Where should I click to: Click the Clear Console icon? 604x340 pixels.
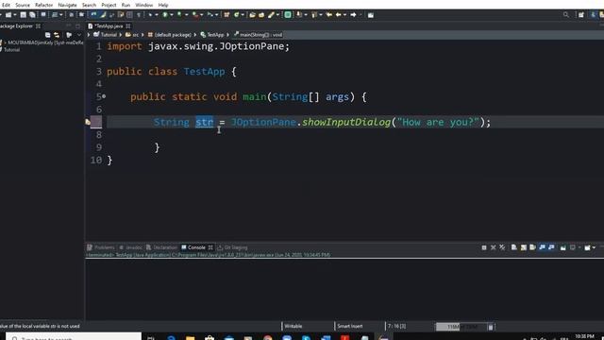[x=513, y=247]
